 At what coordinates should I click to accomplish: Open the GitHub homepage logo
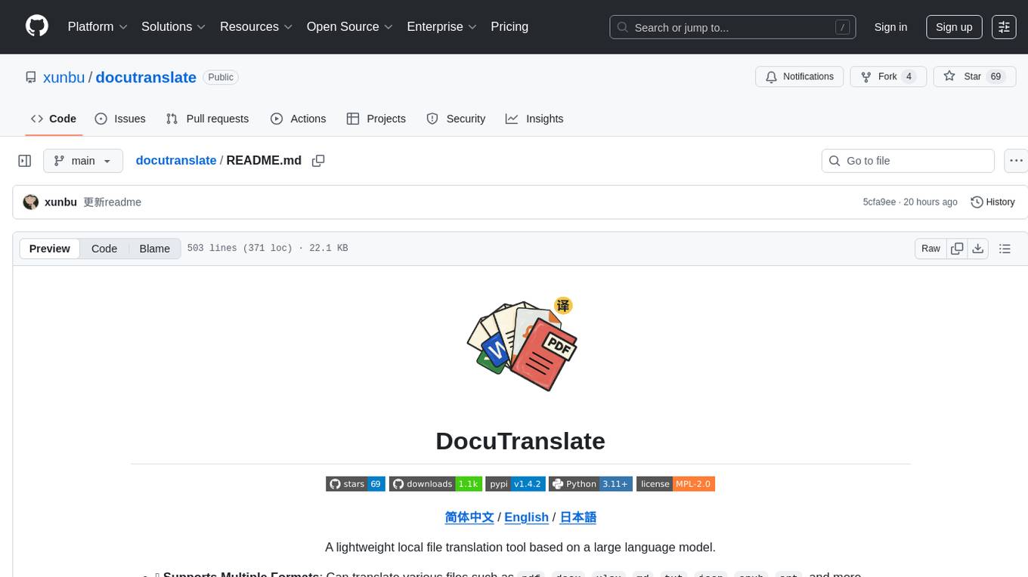(37, 26)
